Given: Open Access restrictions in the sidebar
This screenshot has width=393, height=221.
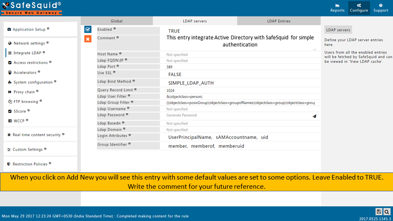Looking at the screenshot, I should click(31, 63).
